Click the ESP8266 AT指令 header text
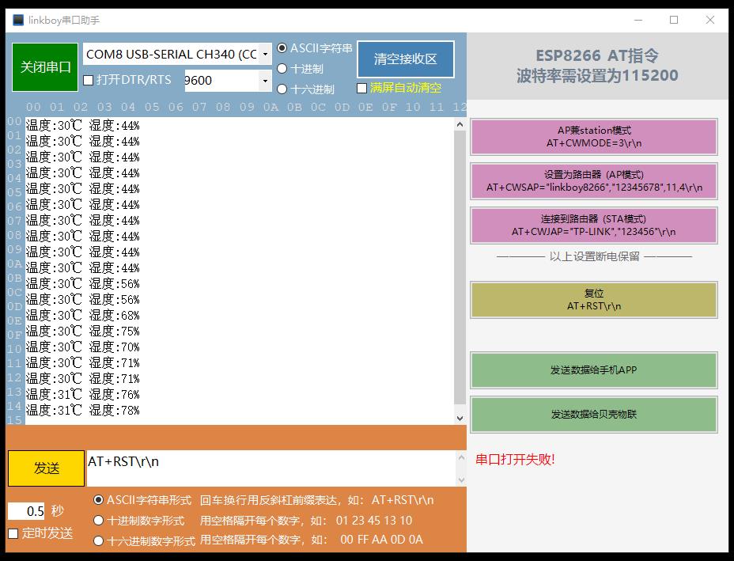The image size is (734, 561). (597, 55)
